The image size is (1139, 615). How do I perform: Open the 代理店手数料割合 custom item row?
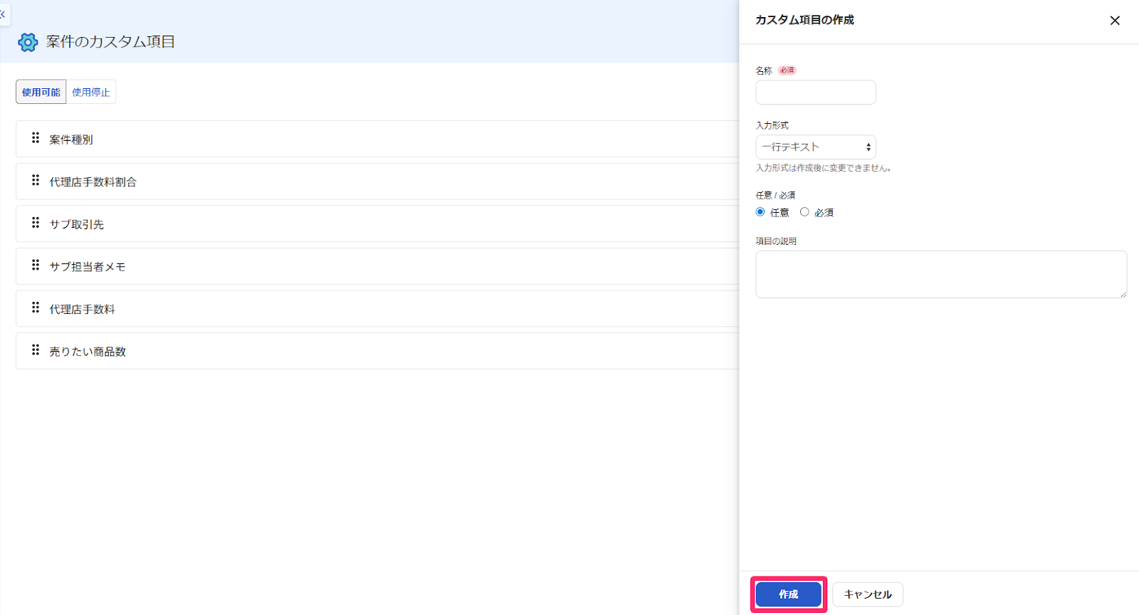(377, 182)
